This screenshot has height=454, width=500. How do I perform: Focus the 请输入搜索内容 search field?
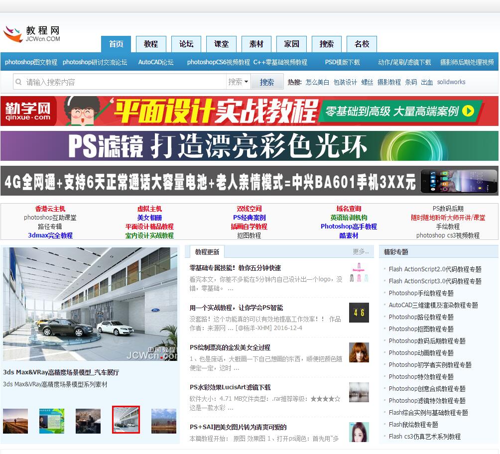pyautogui.click(x=120, y=82)
